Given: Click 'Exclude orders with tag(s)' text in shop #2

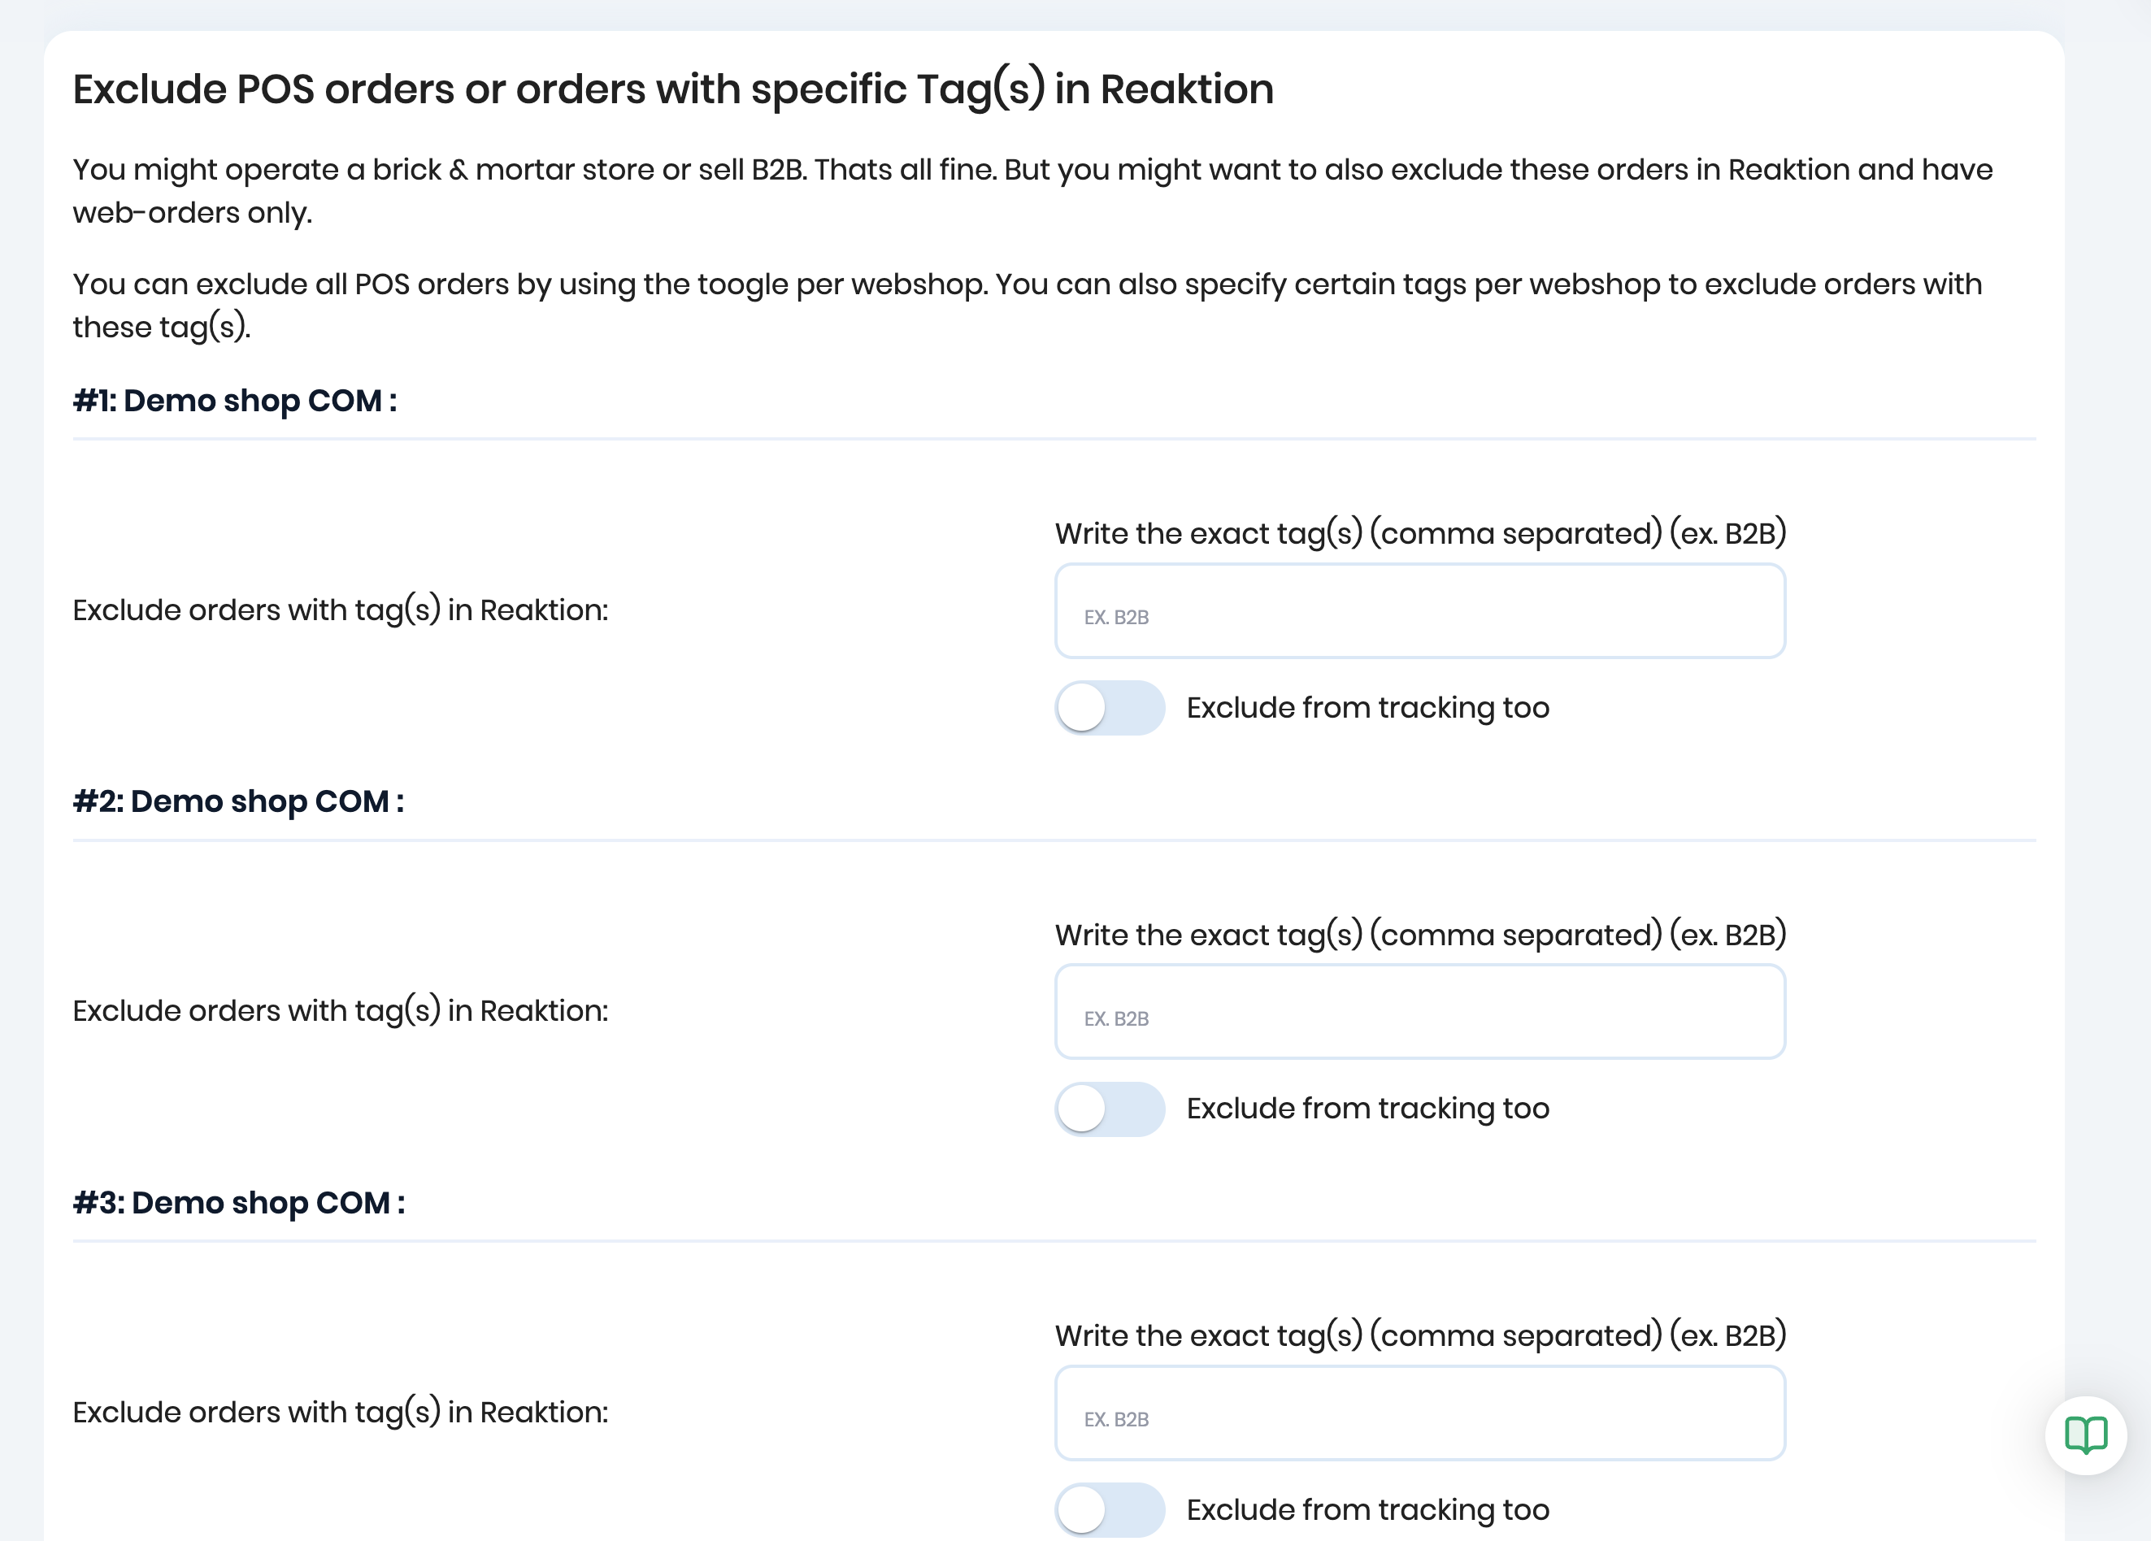Looking at the screenshot, I should point(341,1011).
